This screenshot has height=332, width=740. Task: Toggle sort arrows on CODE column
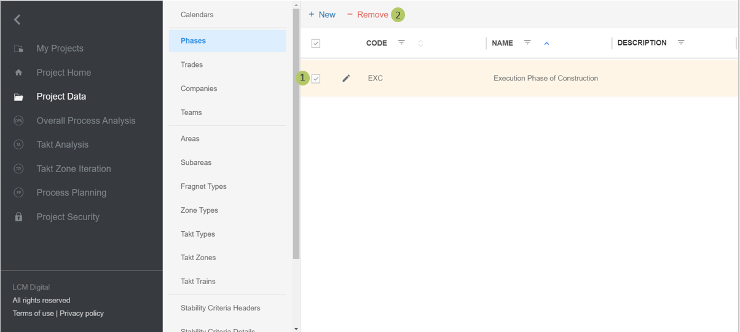tap(420, 43)
